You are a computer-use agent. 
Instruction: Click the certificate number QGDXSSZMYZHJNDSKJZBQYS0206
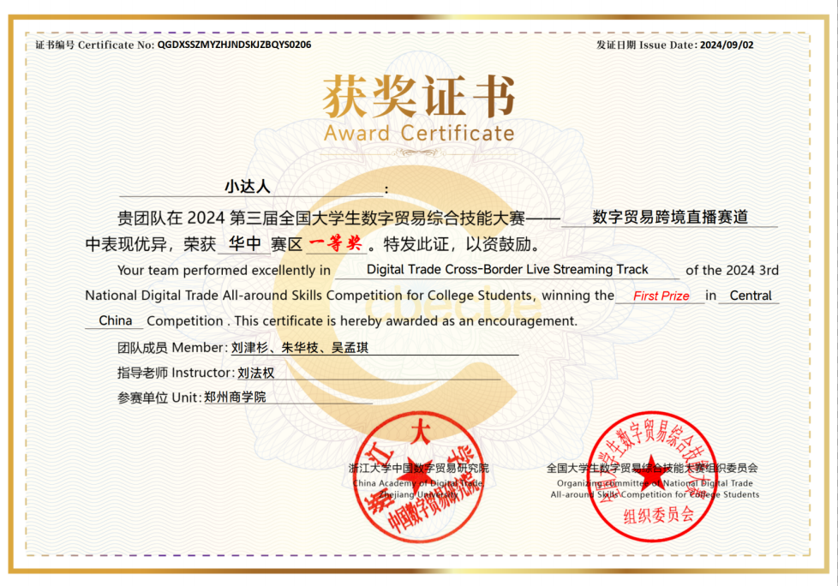tap(234, 45)
